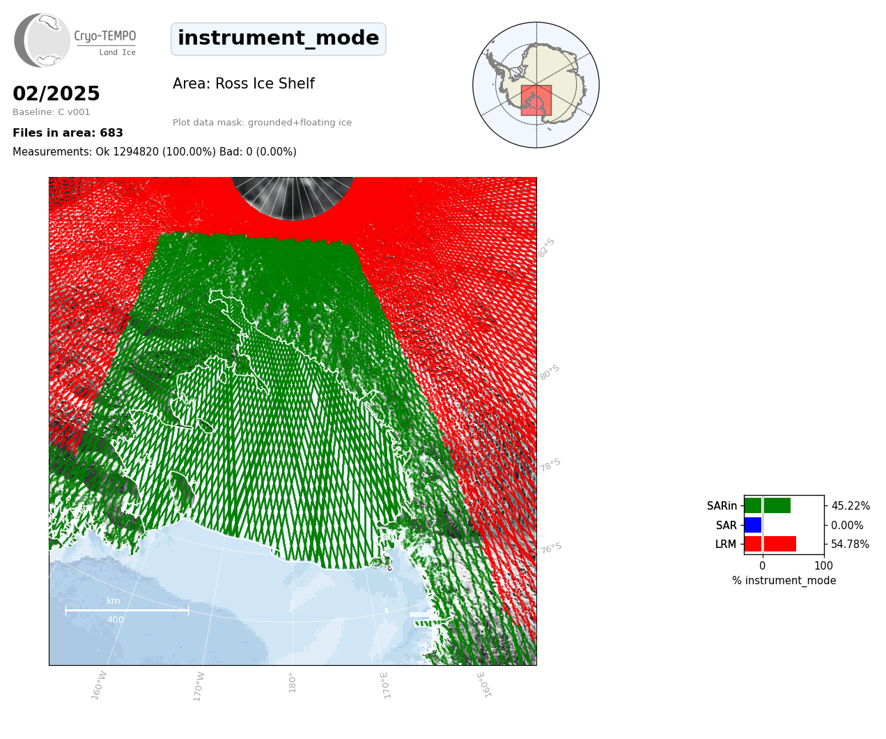886x739 pixels.
Task: Click the '% instrument_mode' axis label
Action: (784, 581)
